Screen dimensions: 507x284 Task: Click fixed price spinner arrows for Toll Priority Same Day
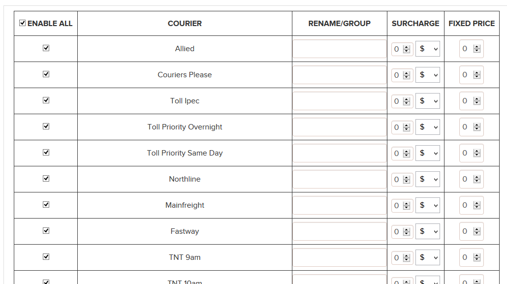476,153
